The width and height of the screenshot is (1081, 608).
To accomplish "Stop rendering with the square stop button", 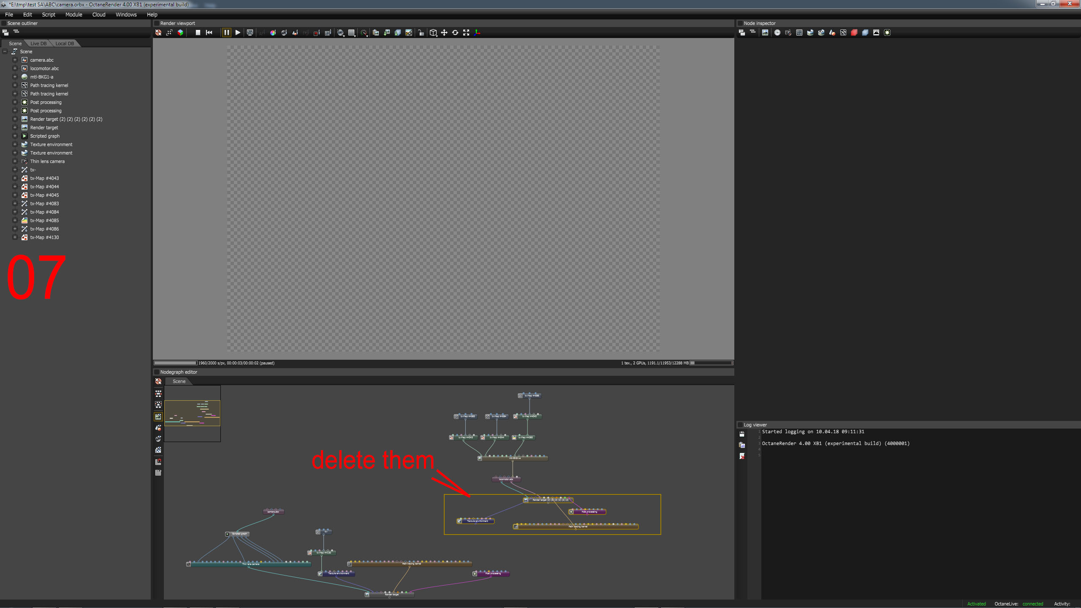I will coord(198,33).
